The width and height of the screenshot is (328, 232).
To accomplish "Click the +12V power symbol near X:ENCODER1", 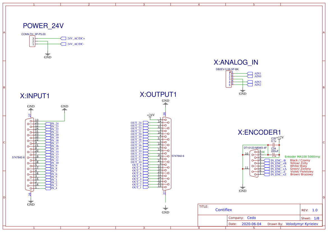I will click(279, 137).
